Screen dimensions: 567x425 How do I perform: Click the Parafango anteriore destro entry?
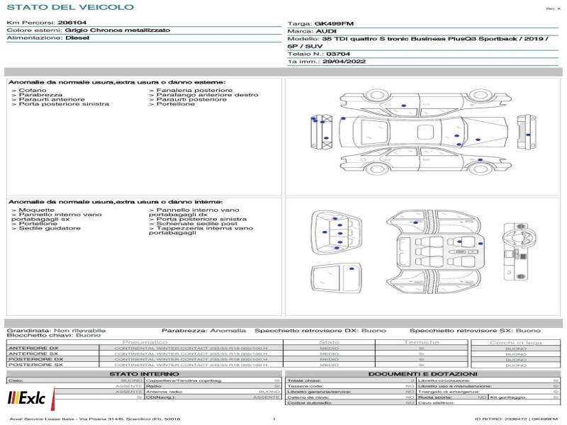pos(207,95)
